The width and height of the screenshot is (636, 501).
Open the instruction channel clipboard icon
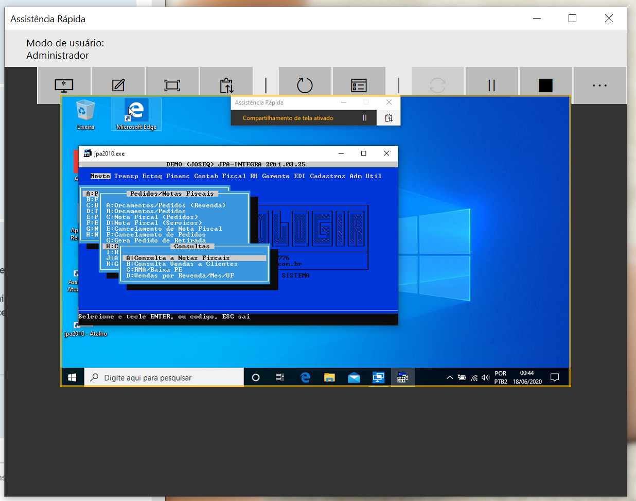226,85
